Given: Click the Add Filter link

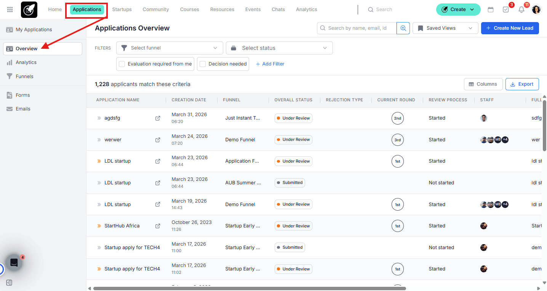Looking at the screenshot, I should [x=270, y=64].
